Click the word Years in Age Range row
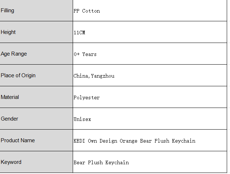 89,55
